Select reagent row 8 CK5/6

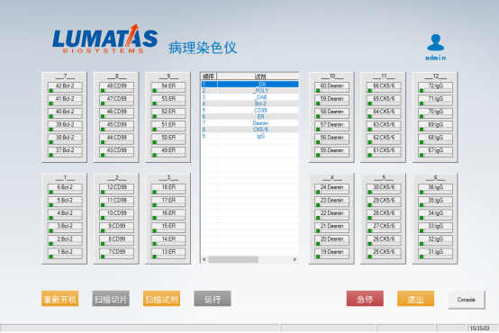point(249,130)
